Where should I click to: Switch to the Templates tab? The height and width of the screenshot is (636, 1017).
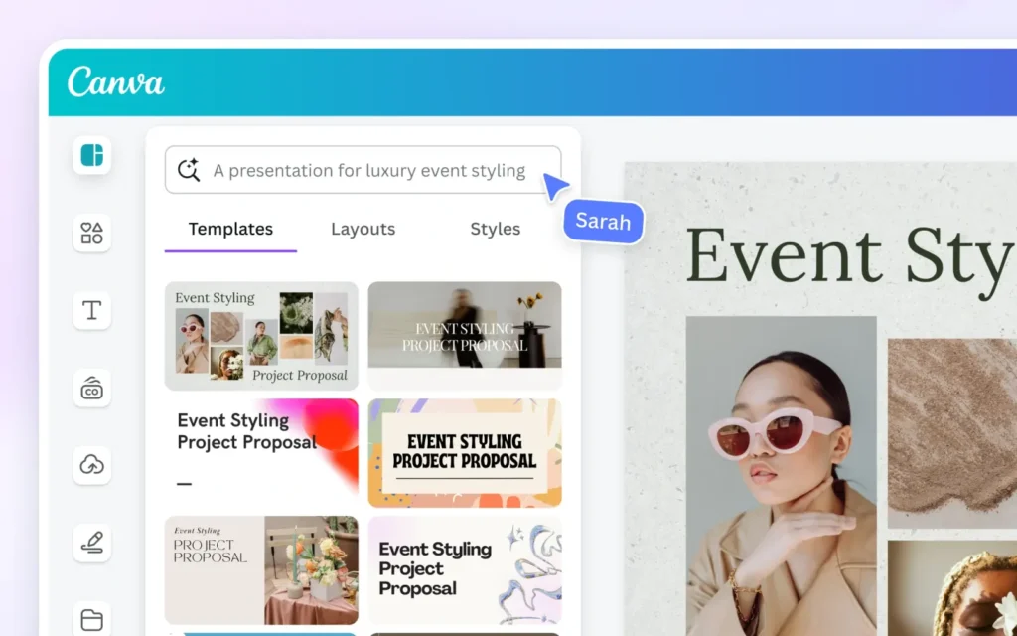[x=230, y=230]
